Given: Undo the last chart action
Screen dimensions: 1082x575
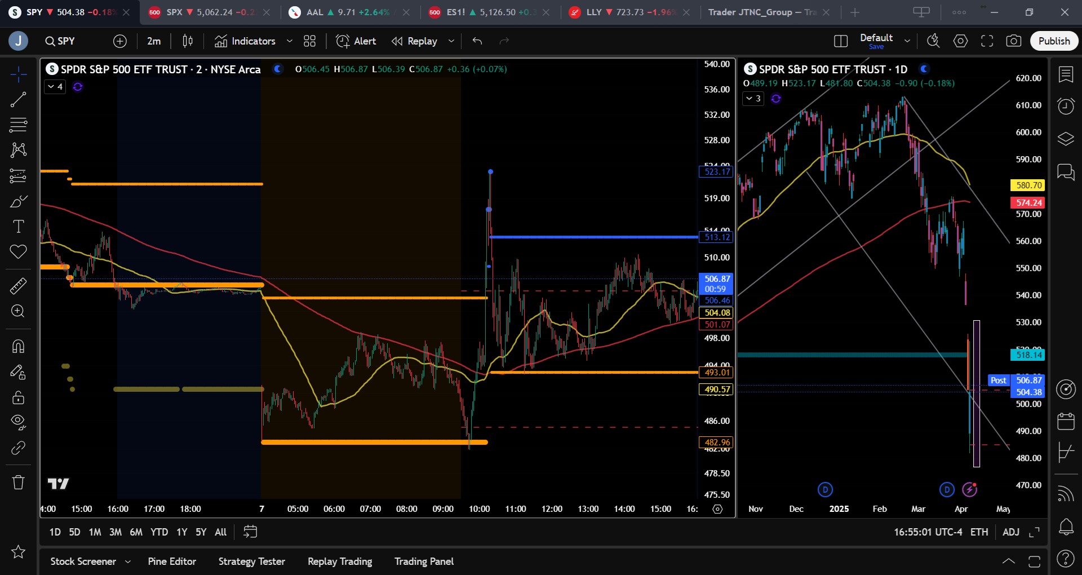Looking at the screenshot, I should 477,41.
